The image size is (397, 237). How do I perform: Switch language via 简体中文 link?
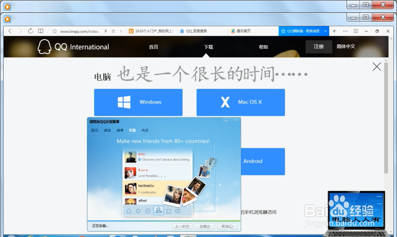(x=346, y=46)
